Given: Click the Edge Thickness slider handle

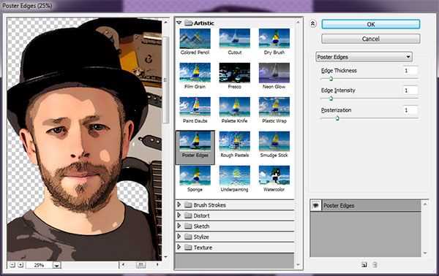Looking at the screenshot, I should (x=331, y=79).
